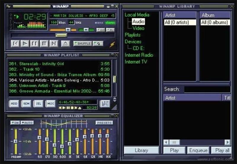The height and width of the screenshot is (164, 237).
Task: Toggle the Shuffle button
Action: click(82, 44)
